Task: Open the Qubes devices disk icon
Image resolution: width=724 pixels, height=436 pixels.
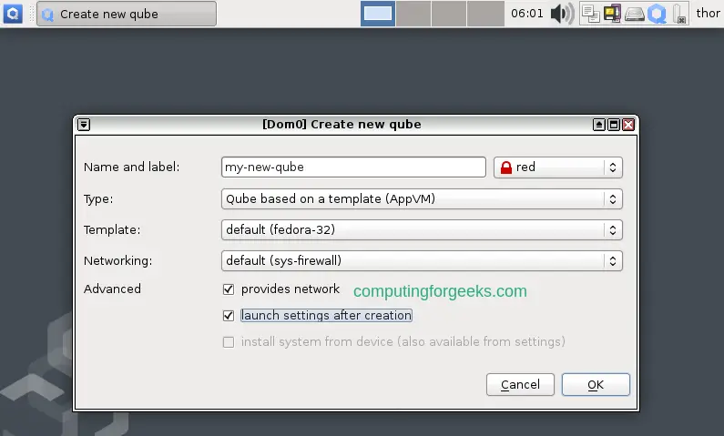Action: click(635, 14)
